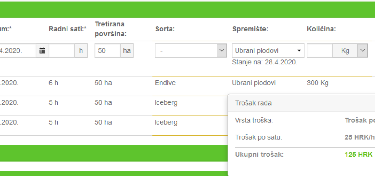
Task: Click the Količina column header
Action: coord(321,29)
